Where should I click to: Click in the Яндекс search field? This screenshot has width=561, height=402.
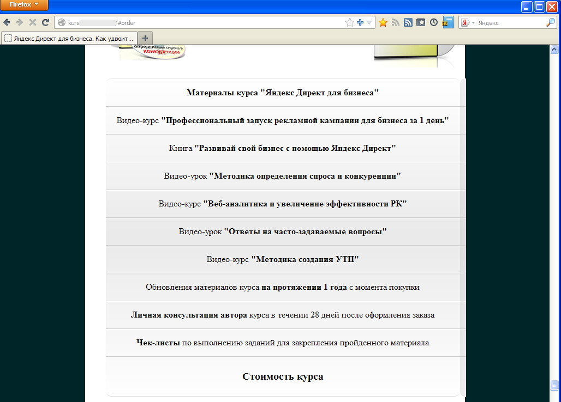[x=511, y=22]
